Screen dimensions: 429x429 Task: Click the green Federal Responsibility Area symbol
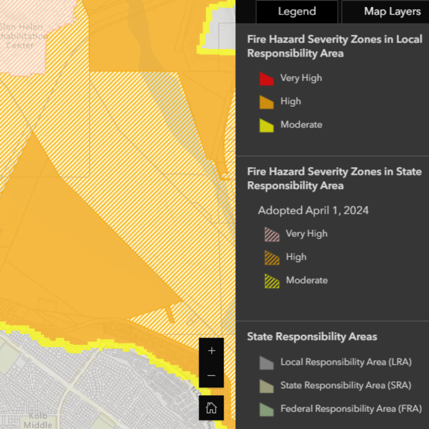pos(266,409)
